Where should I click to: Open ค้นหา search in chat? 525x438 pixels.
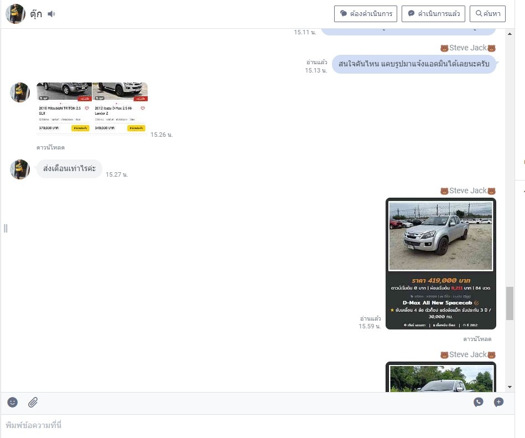click(x=487, y=14)
